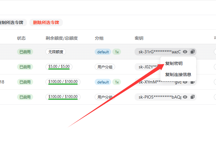216x145 pixels.
Task: Choose 复制密钥 from the popup menu
Action: coord(174,63)
